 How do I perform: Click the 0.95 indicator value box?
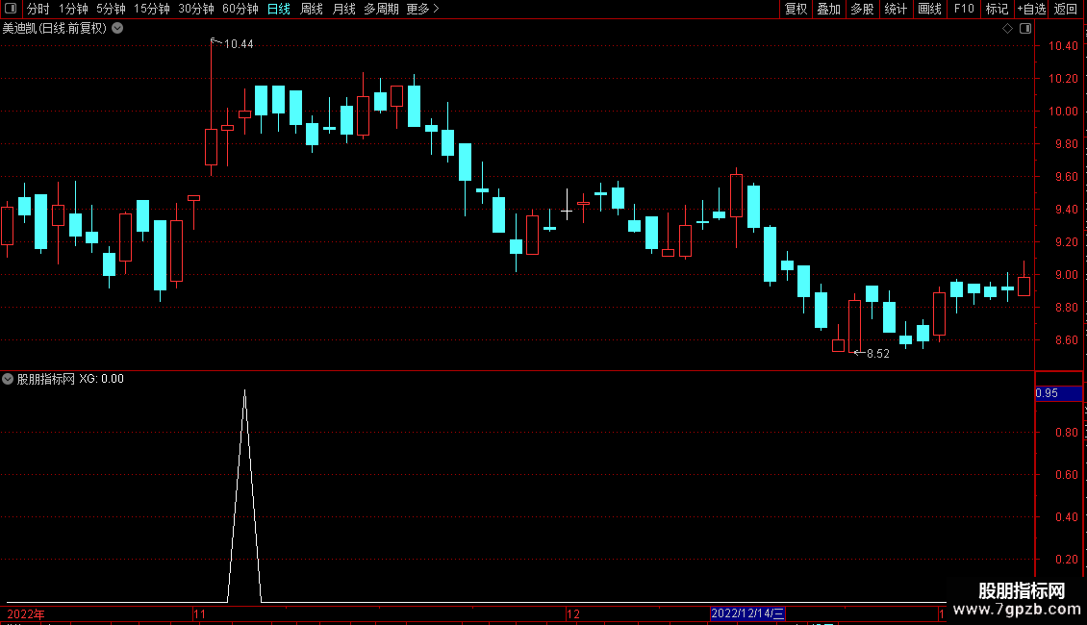tap(1058, 393)
